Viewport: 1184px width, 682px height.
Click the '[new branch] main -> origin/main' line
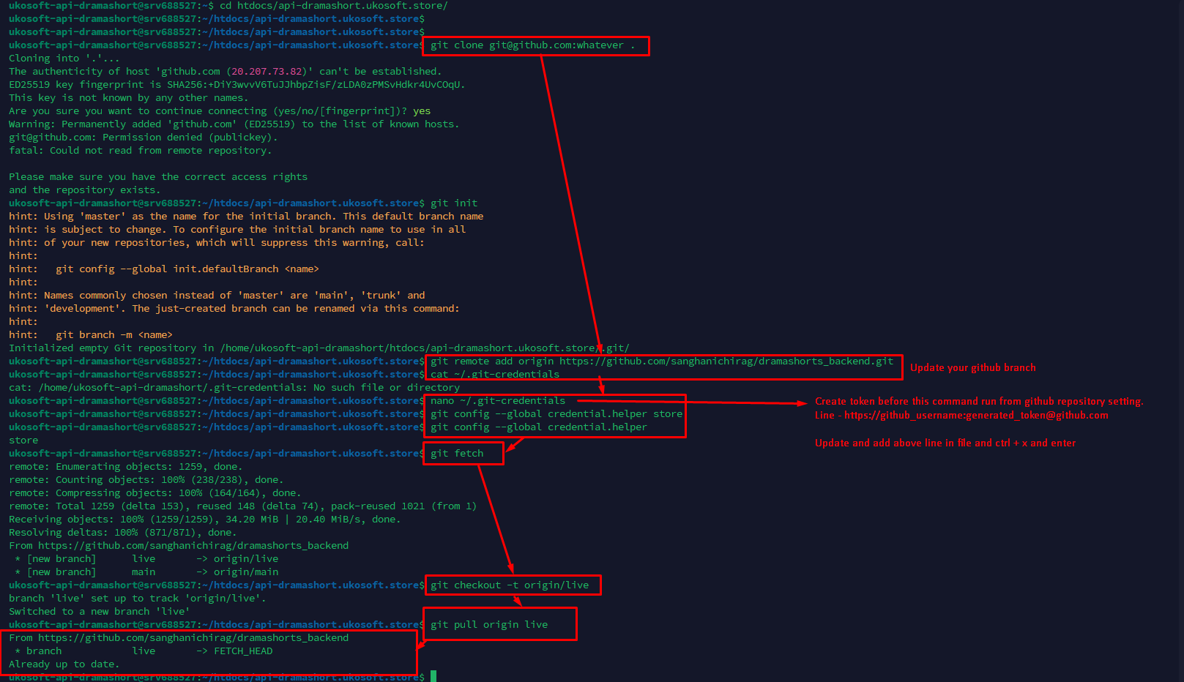coord(146,572)
